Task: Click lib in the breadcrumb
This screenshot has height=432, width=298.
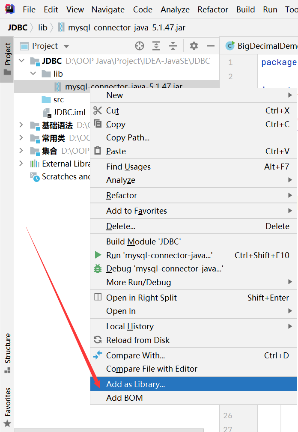Action: [43, 27]
